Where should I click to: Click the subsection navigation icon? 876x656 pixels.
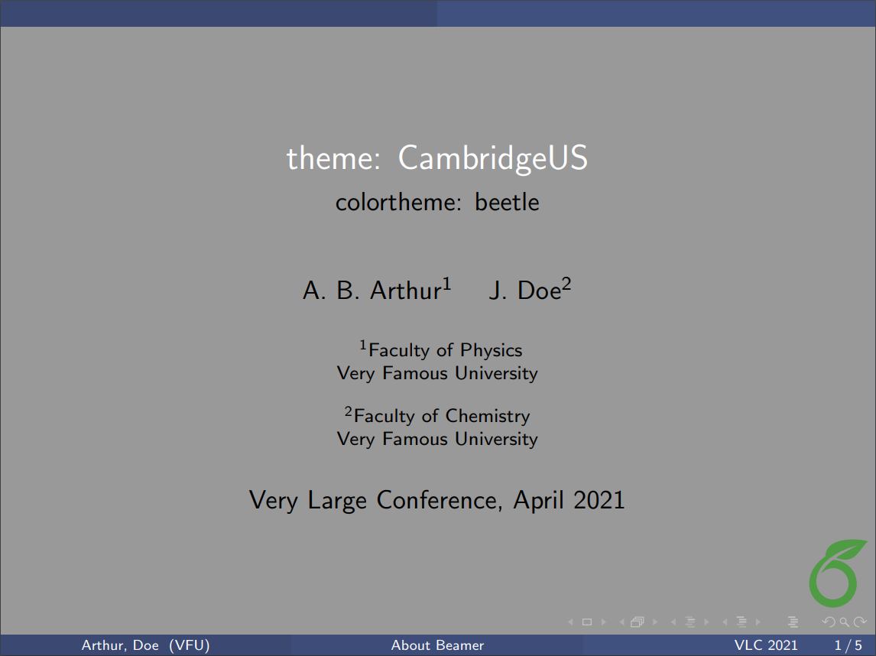[690, 622]
